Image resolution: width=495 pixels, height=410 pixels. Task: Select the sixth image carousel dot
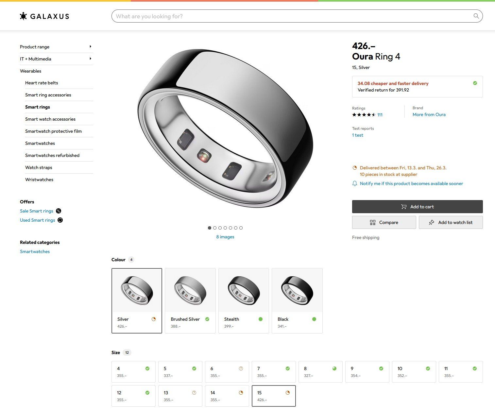click(236, 228)
